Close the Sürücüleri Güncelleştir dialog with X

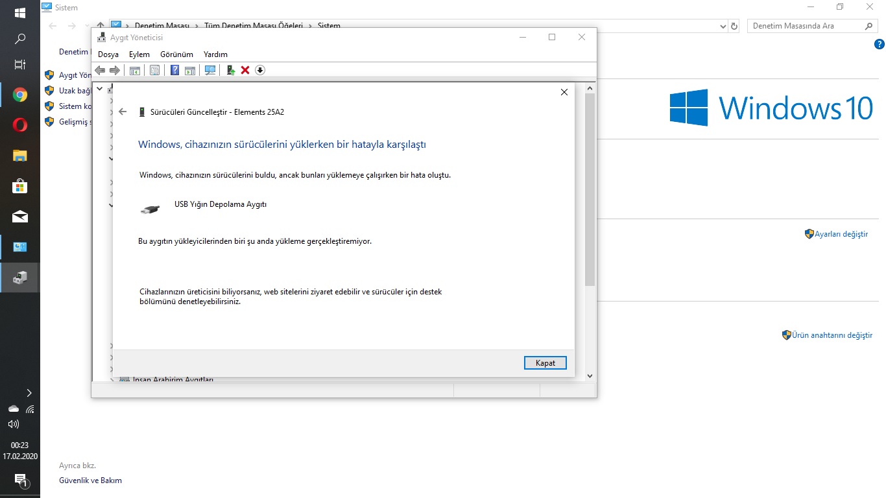[564, 92]
